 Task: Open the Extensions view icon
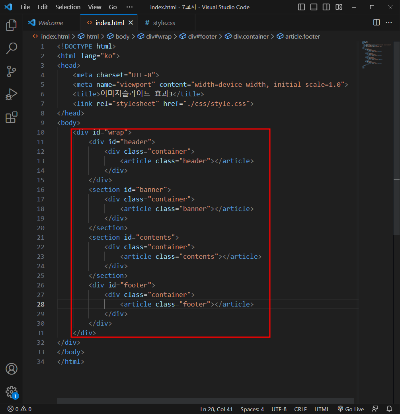click(12, 117)
